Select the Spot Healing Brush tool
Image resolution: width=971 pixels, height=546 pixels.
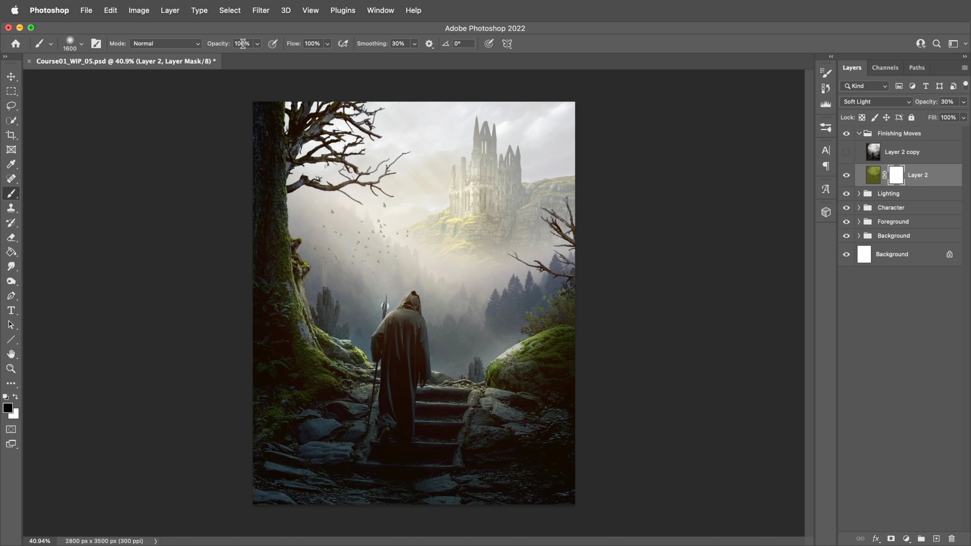pos(11,179)
